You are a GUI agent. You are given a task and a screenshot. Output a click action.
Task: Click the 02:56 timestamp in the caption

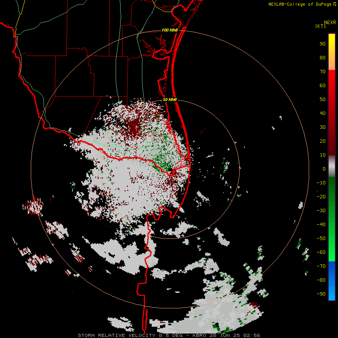tap(252, 335)
